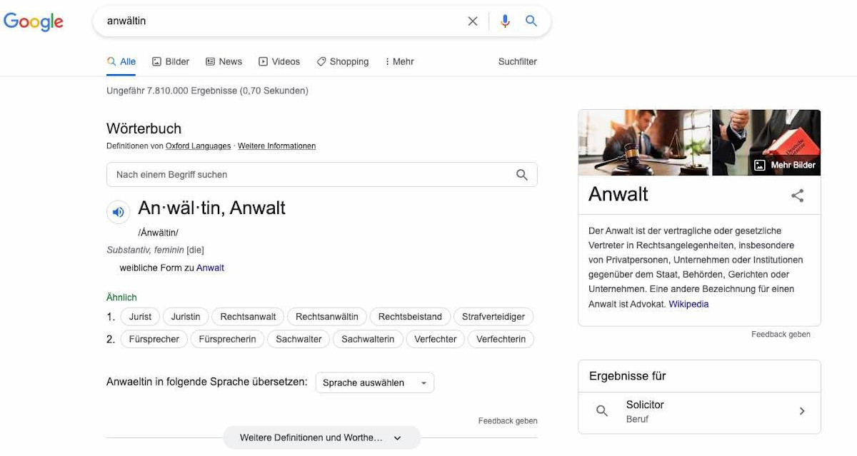
Task: Switch to the Bilder tab
Action: coord(171,61)
